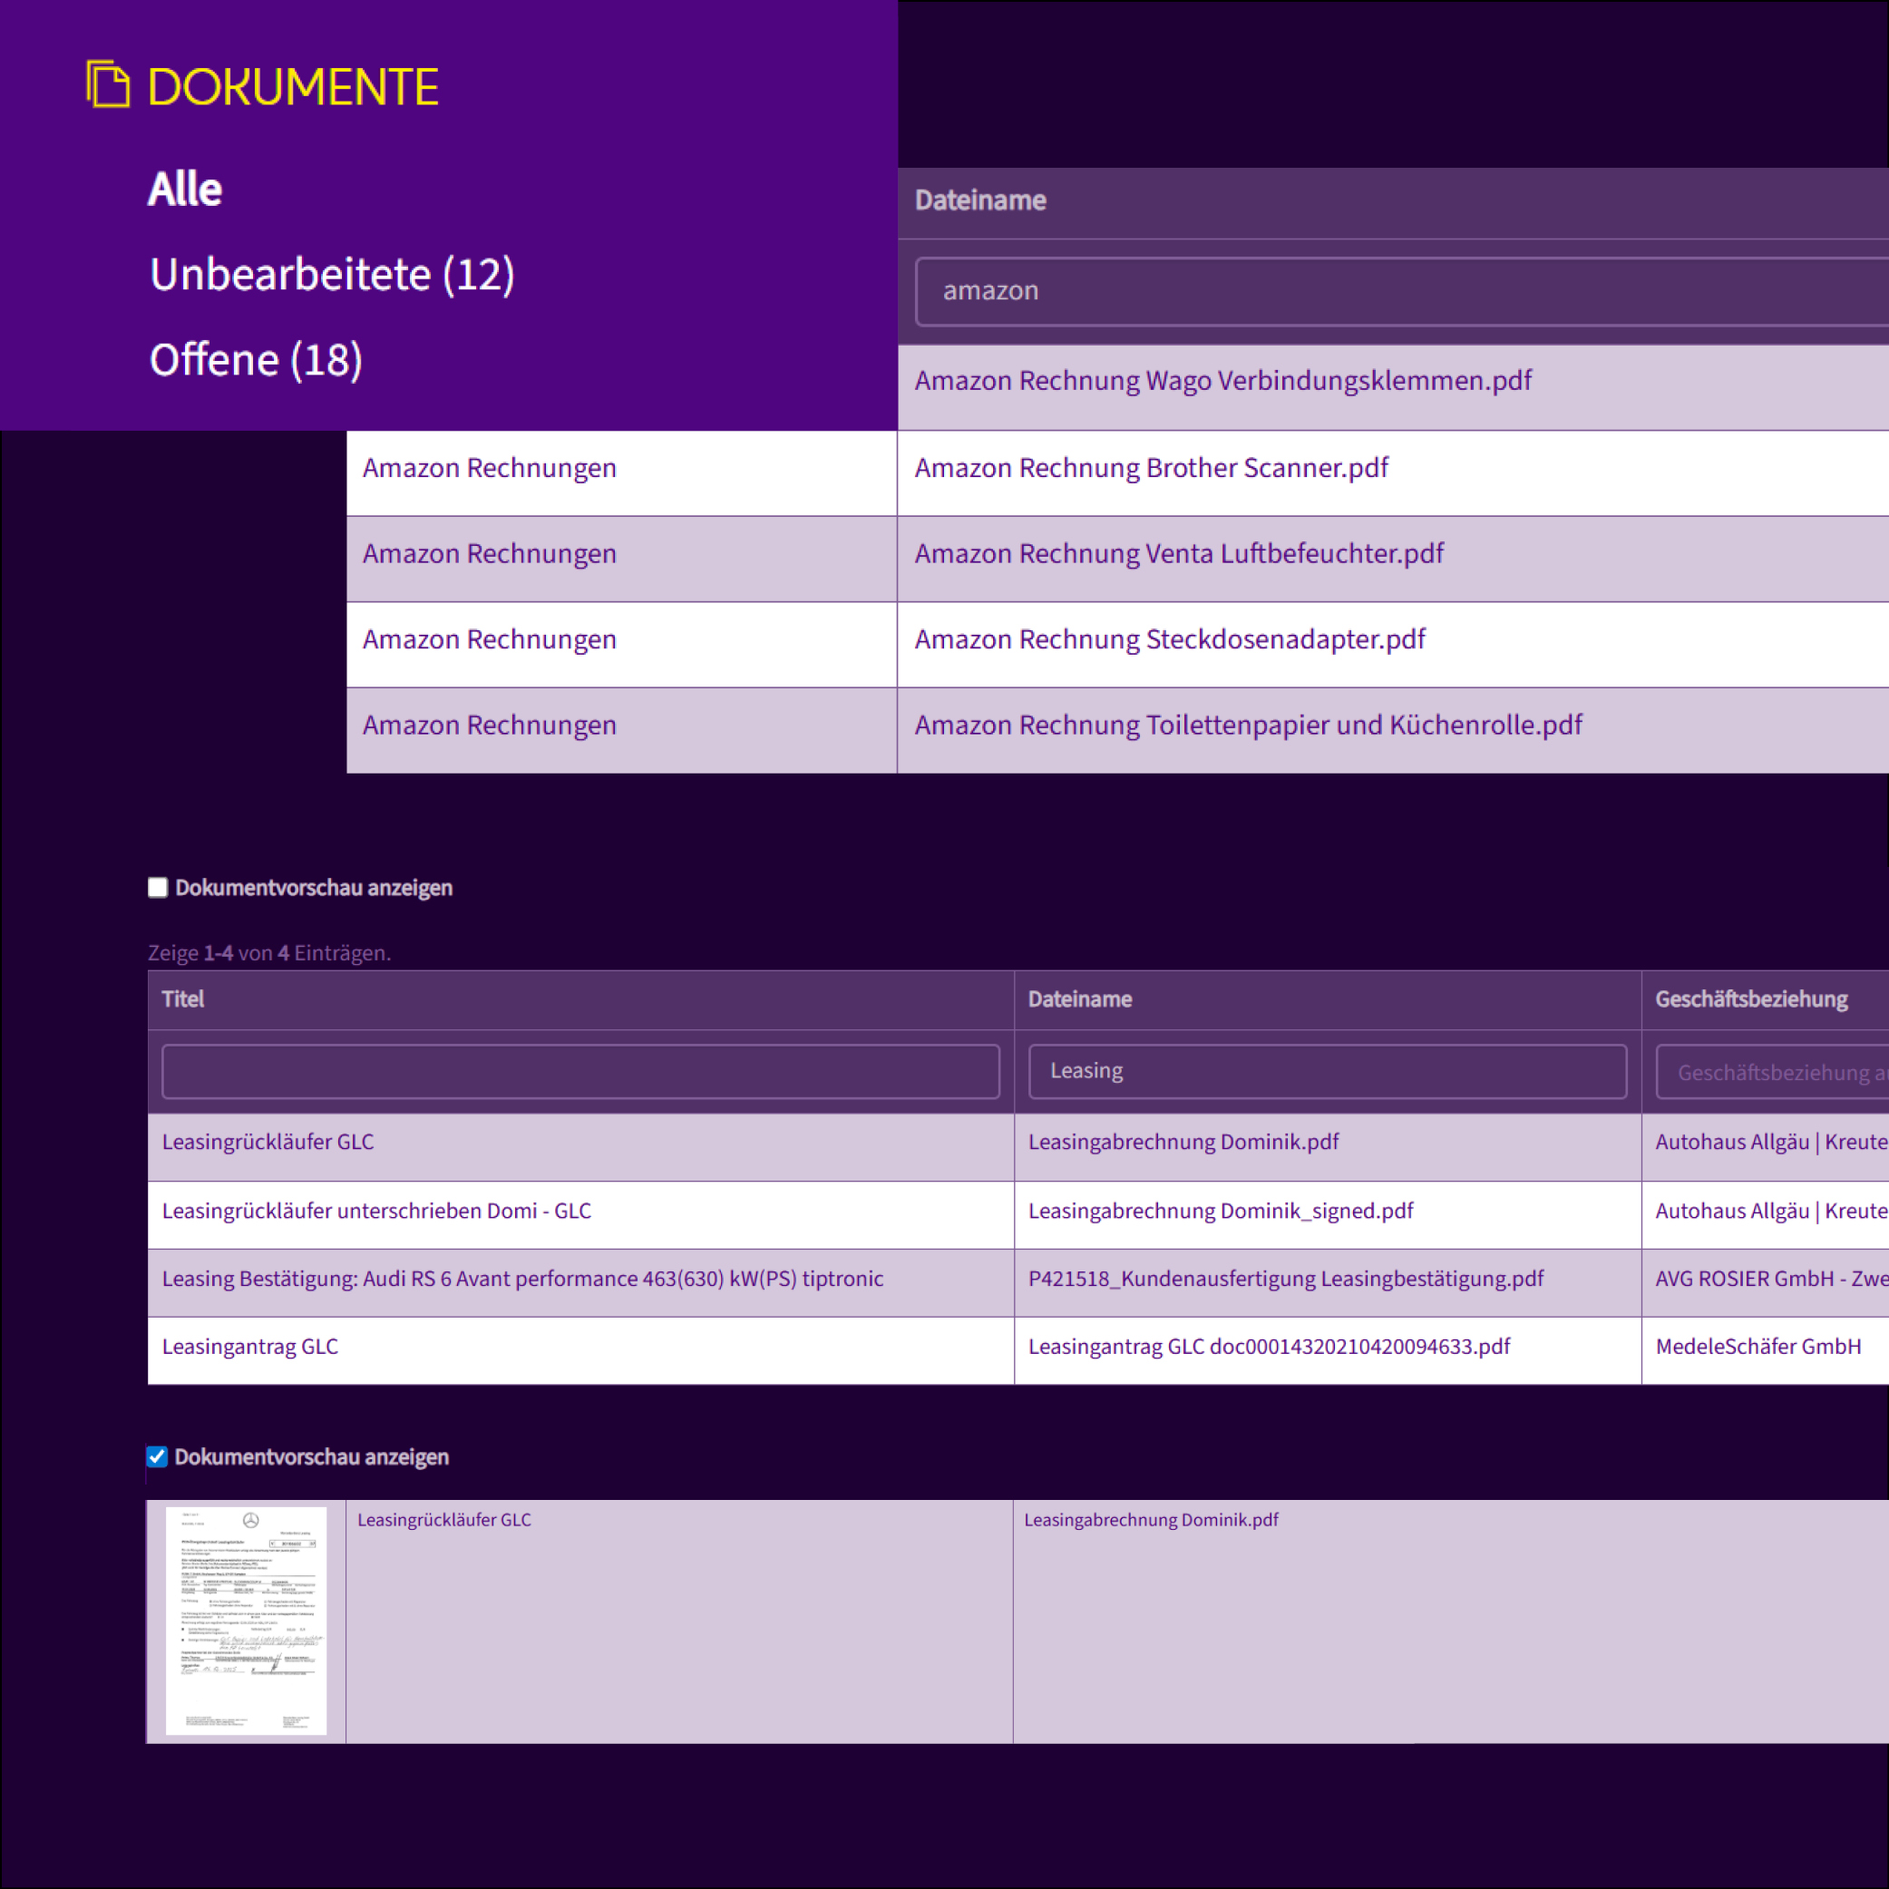Open Amazon Rechnung Wago Verbindungsklemmen.pdf
The image size is (1889, 1889).
[x=1222, y=381]
